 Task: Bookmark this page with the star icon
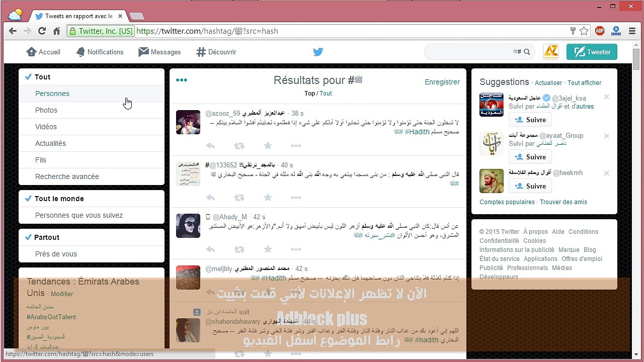[x=584, y=31]
